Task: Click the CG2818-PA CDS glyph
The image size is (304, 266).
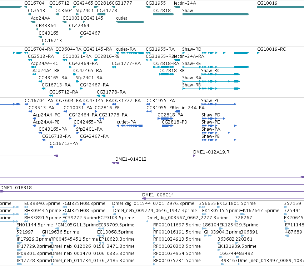Action: tap(165, 119)
